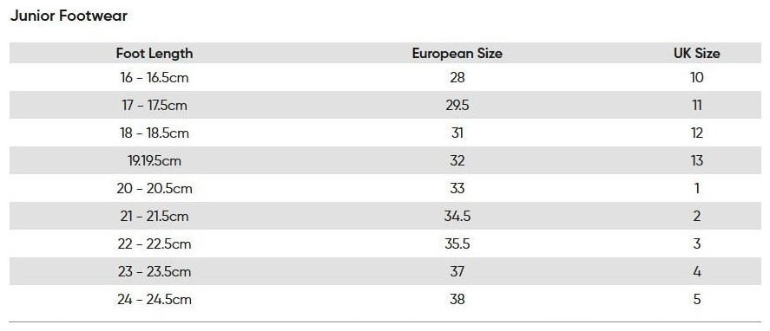Click European size 34.5 cell
Screen dimensions: 770x331
click(x=457, y=217)
